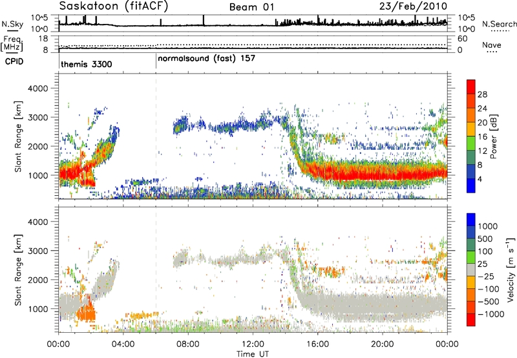
Task: Click the "60" Nave axis tick
Action: click(x=462, y=39)
